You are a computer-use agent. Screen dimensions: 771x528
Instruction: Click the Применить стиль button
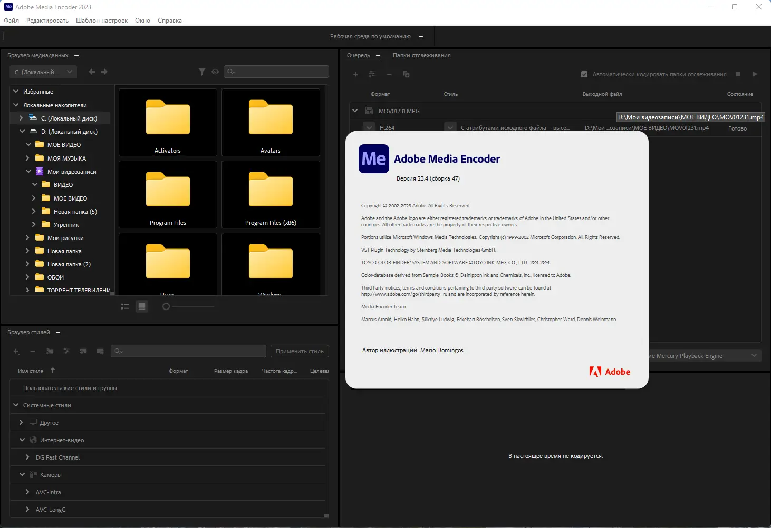300,351
